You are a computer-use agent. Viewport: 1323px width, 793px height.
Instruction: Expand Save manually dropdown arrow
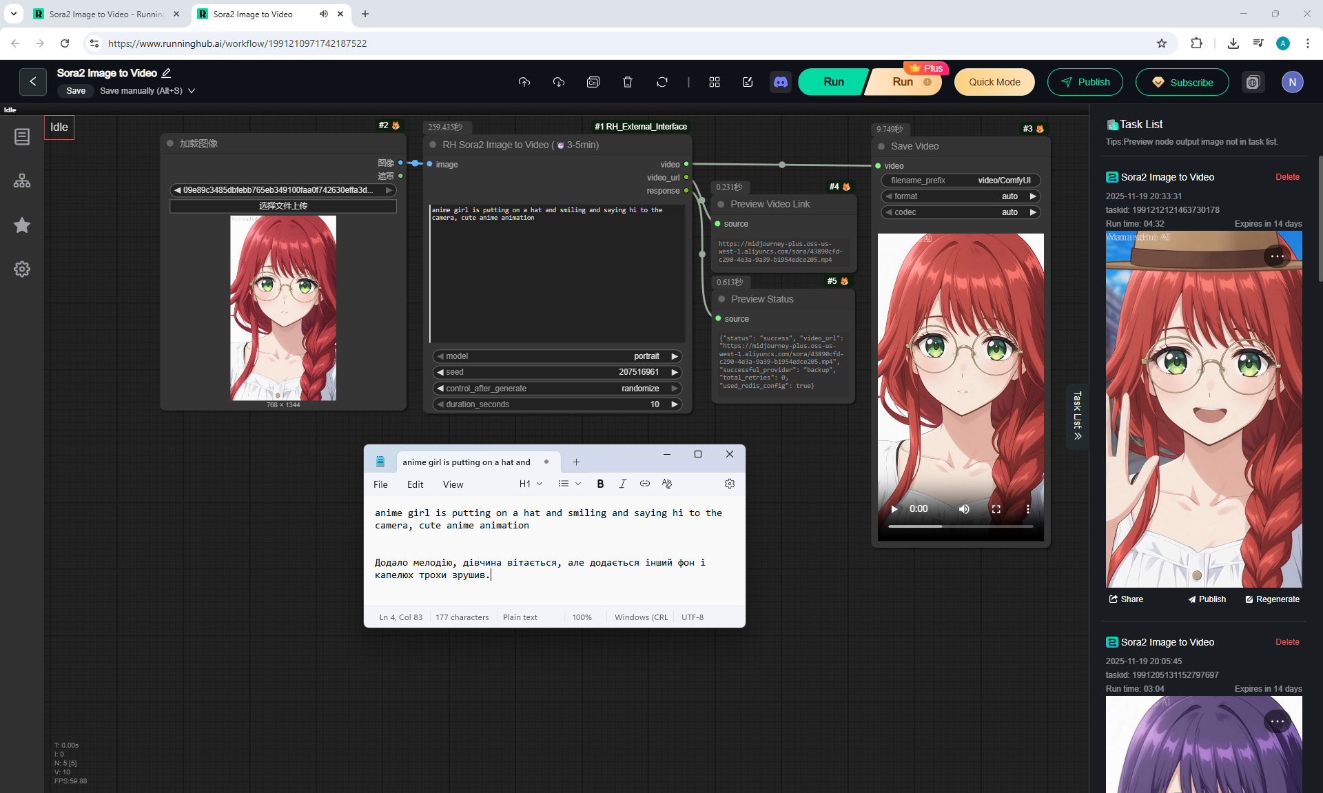pyautogui.click(x=192, y=91)
